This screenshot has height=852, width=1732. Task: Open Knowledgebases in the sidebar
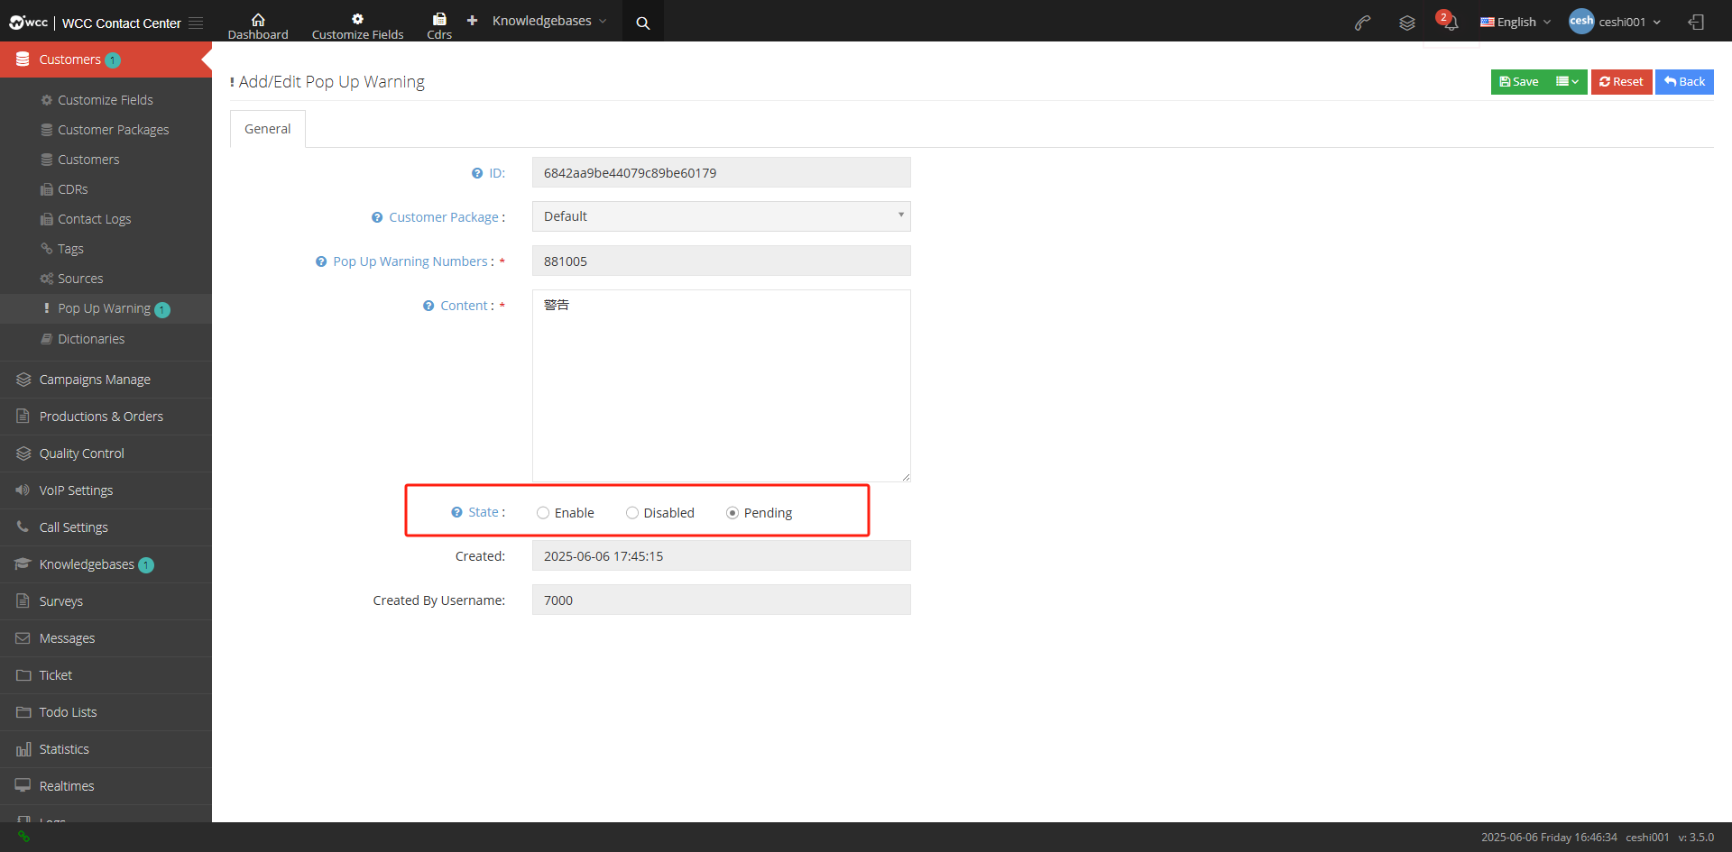[106, 564]
